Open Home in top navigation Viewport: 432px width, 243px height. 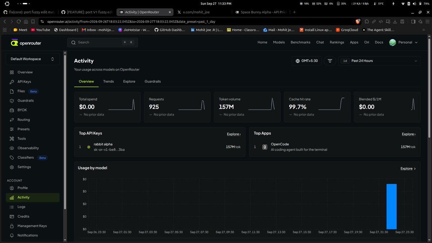[x=262, y=42]
